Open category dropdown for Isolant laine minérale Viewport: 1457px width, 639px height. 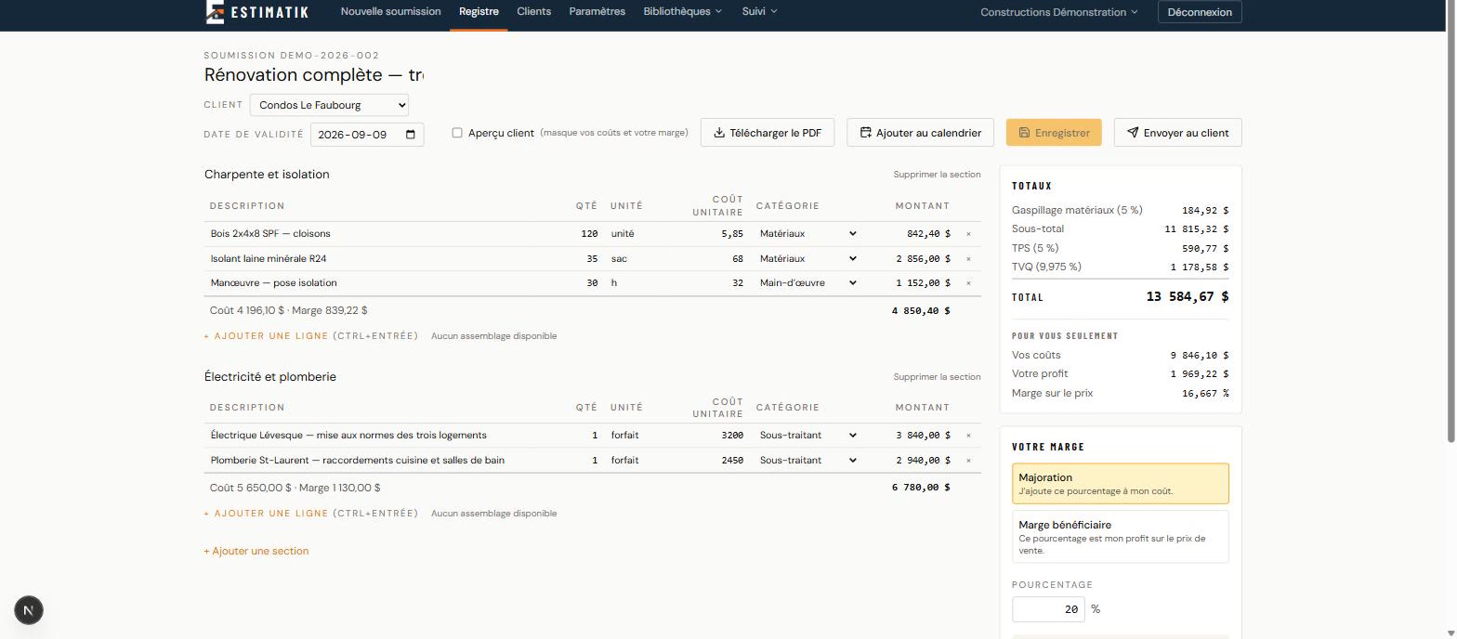tap(807, 259)
